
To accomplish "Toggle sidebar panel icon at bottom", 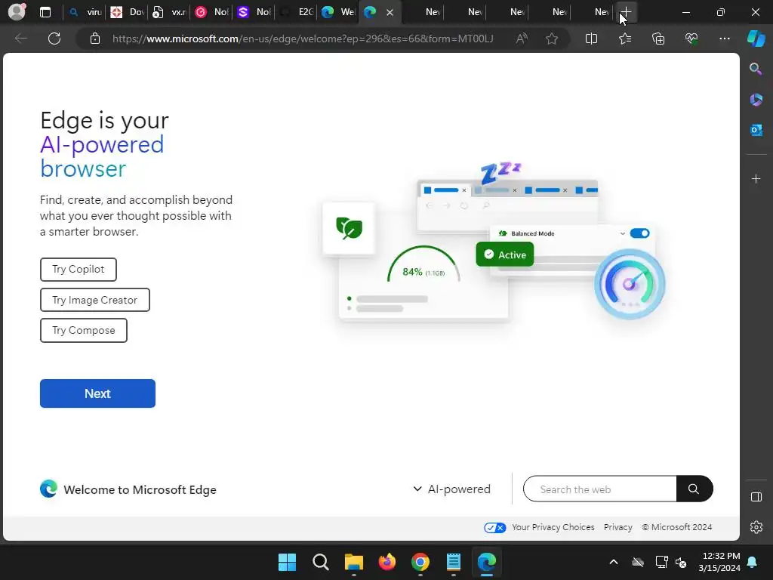I will pos(756,497).
